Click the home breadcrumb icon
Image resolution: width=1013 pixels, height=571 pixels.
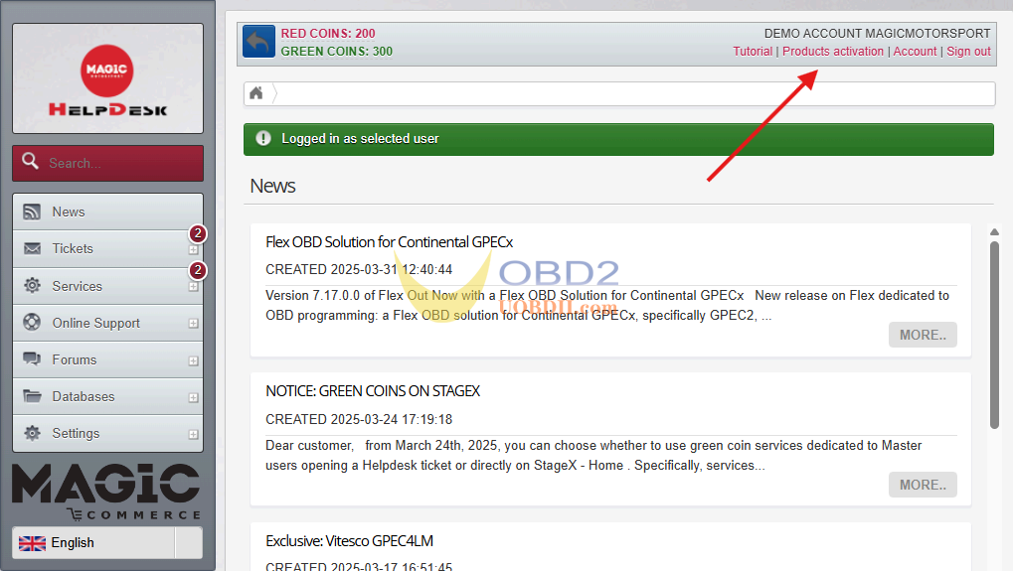[255, 93]
